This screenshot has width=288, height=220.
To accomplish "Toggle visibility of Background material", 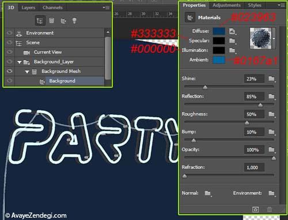I will 9,81.
